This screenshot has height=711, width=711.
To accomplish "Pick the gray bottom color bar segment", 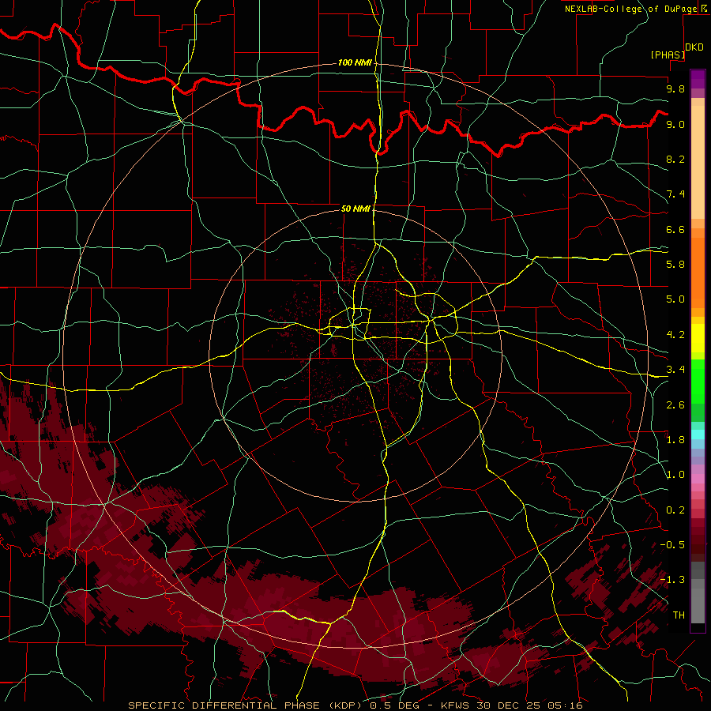I will pyautogui.click(x=698, y=605).
